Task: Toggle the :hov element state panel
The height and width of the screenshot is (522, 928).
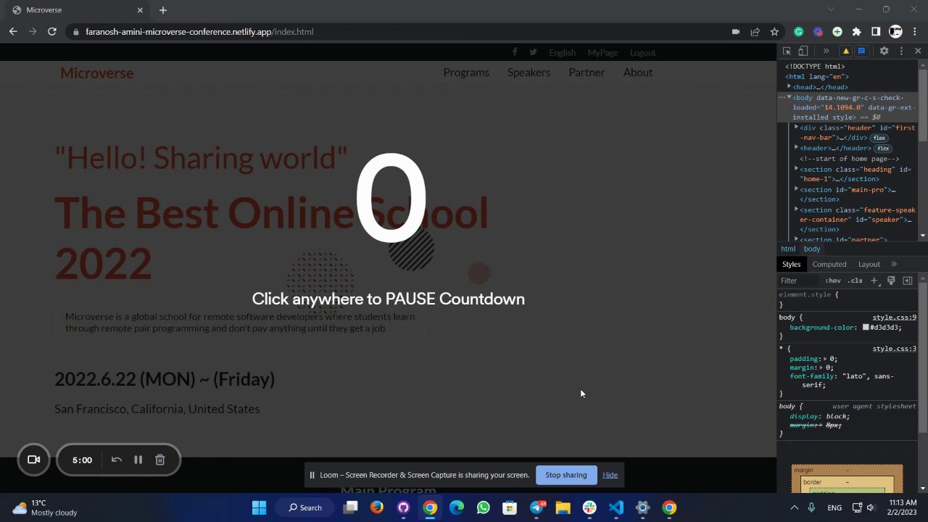Action: pyautogui.click(x=833, y=281)
